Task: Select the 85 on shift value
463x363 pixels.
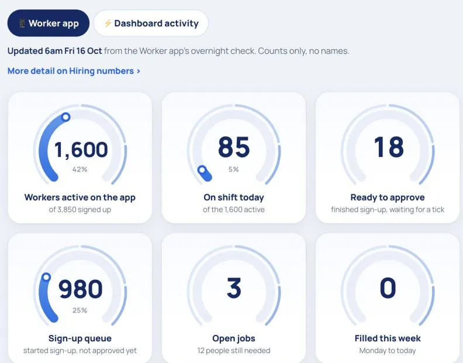Action: (x=234, y=147)
